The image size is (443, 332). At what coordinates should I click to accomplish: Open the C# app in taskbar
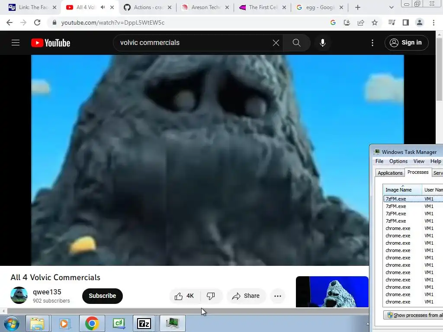click(x=119, y=323)
